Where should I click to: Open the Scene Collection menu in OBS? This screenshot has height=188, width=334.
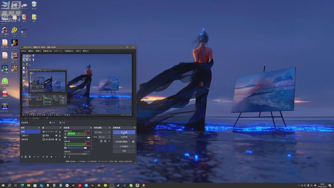[x=69, y=51]
